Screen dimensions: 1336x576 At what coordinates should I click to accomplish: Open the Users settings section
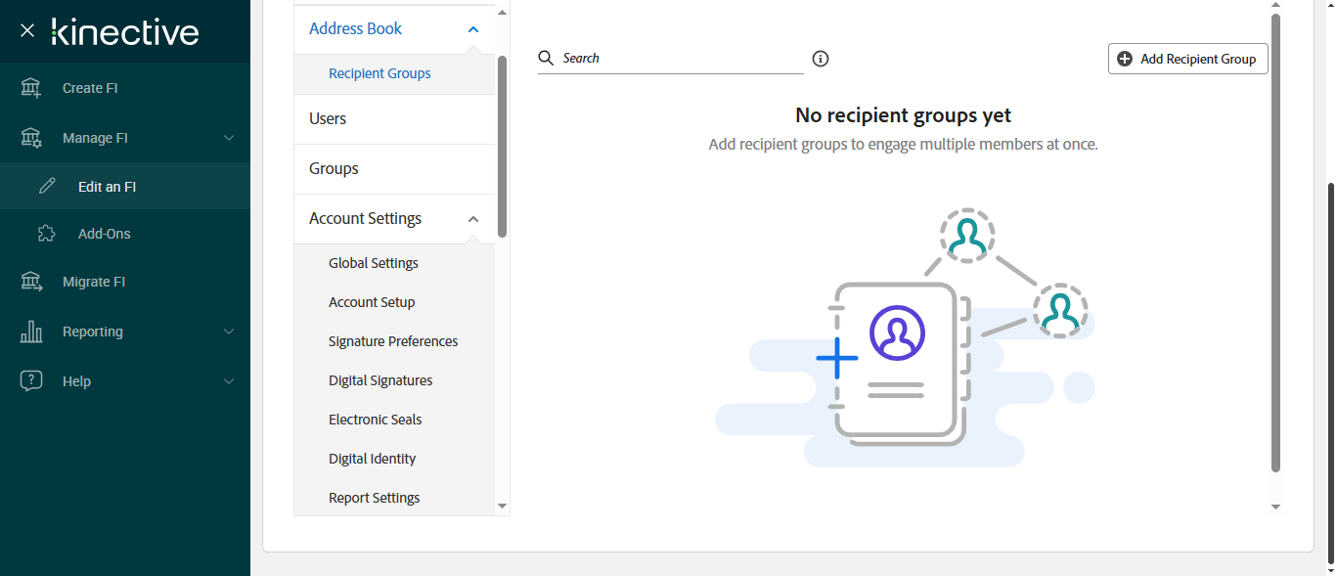(x=328, y=118)
